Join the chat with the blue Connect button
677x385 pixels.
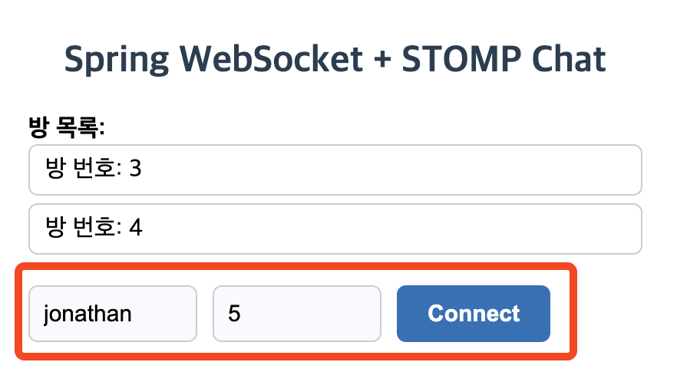[473, 314]
